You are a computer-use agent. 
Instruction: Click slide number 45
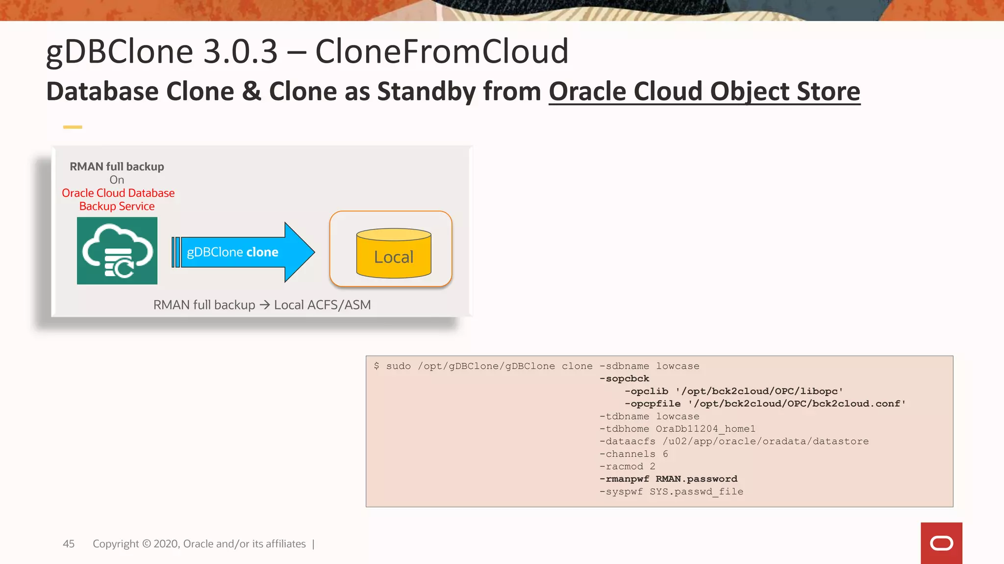[69, 543]
